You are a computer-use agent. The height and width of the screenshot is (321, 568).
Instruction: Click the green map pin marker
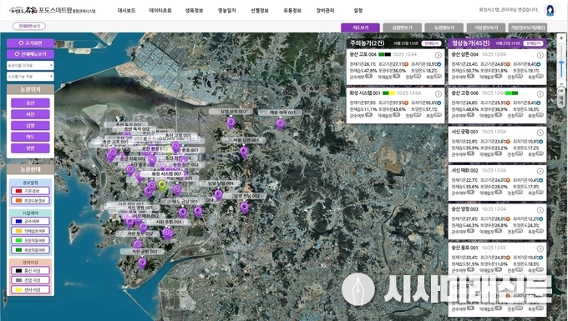tap(163, 186)
